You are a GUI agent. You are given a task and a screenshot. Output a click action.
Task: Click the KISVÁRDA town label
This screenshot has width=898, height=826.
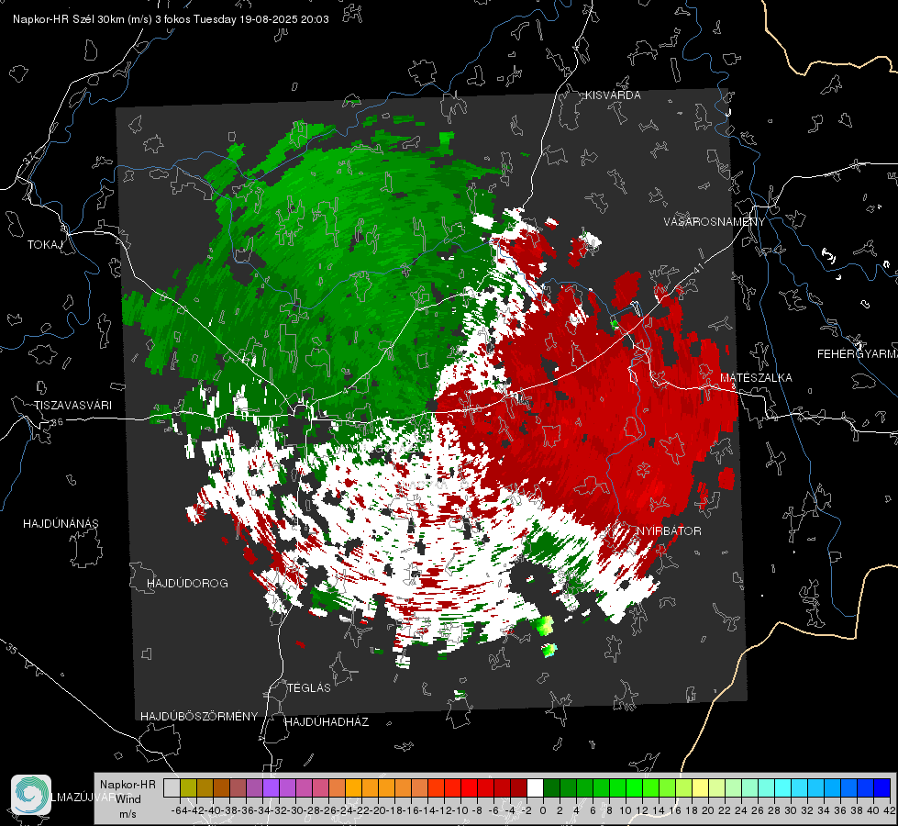613,95
